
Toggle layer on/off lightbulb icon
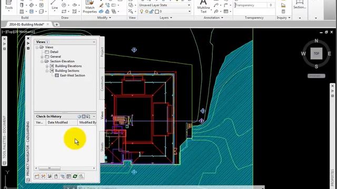pos(142,12)
